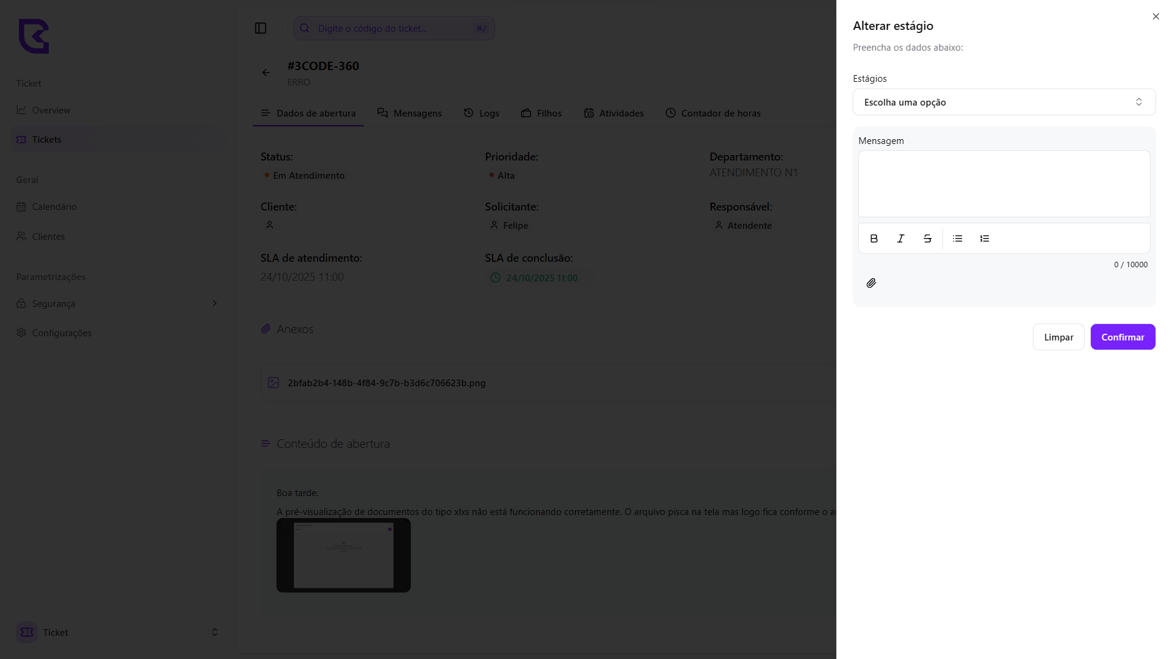Open the Estágios dropdown

coord(1004,102)
